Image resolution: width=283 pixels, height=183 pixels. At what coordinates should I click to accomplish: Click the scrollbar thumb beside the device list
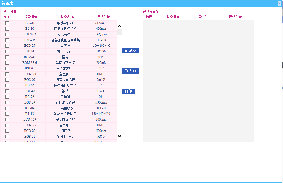pyautogui.click(x=119, y=32)
